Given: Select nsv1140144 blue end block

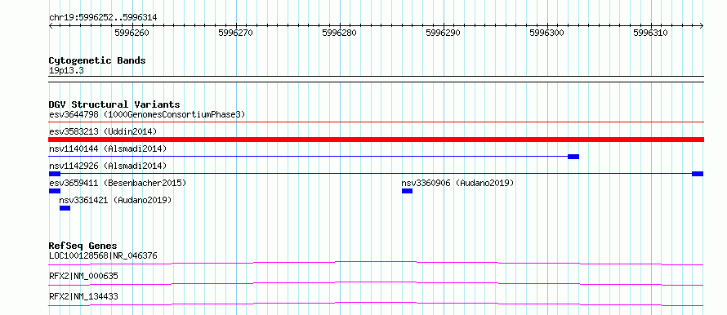Looking at the screenshot, I should coord(573,157).
